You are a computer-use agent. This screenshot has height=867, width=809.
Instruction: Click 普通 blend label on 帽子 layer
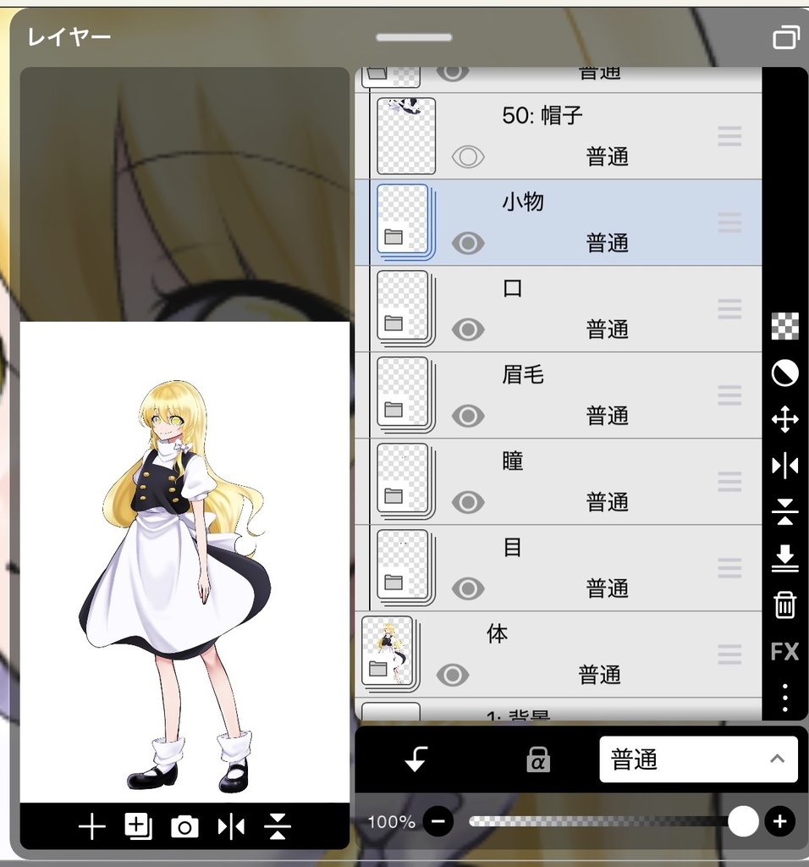click(x=608, y=157)
